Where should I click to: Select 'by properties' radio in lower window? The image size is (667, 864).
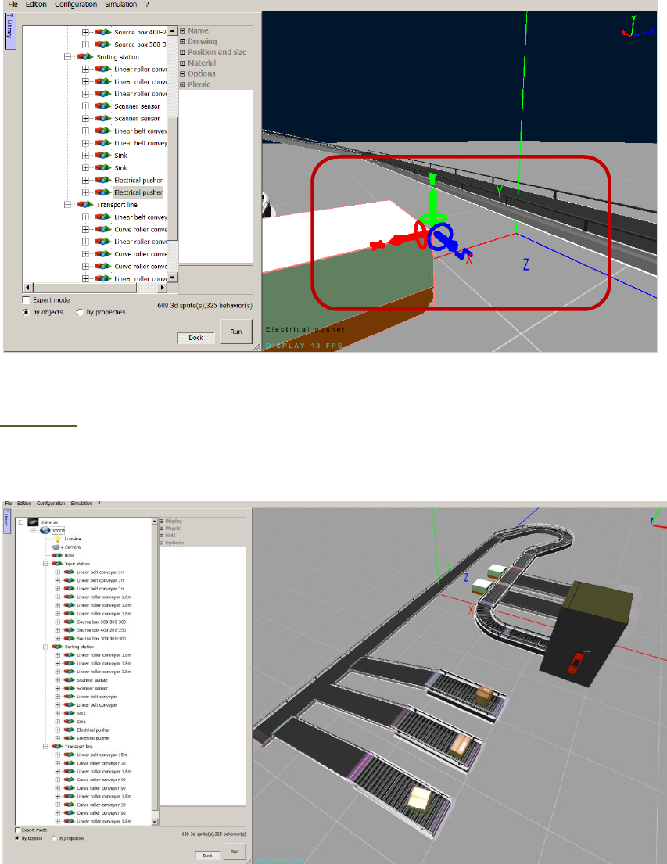[53, 838]
